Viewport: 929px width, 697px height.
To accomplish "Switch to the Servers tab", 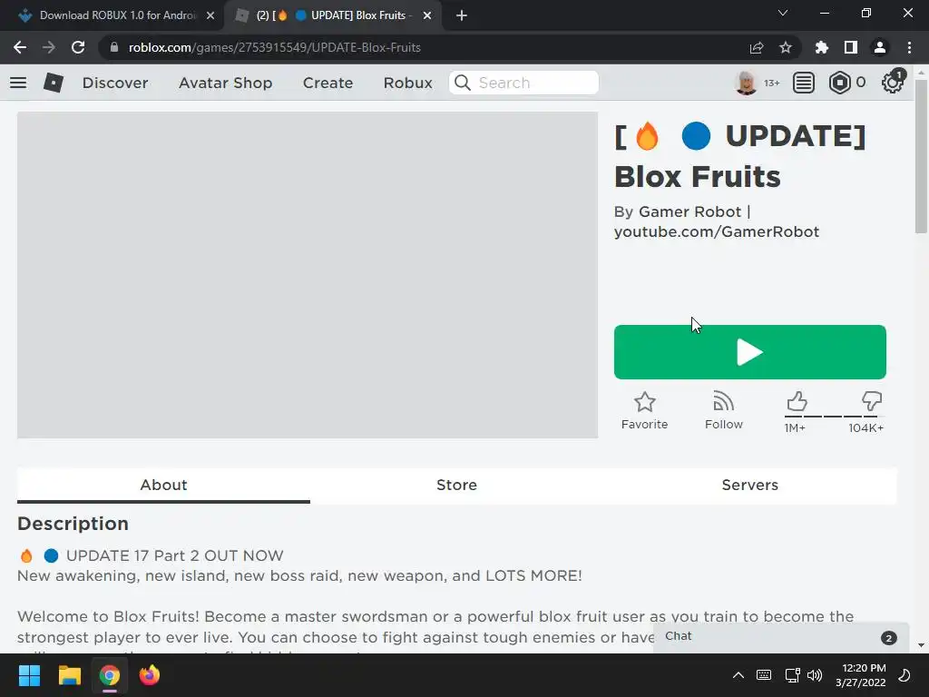I will click(x=750, y=485).
